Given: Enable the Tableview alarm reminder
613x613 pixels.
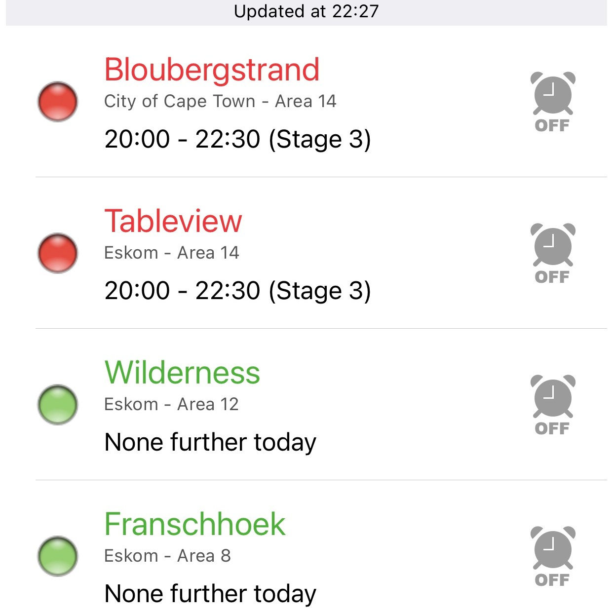Looking at the screenshot, I should (553, 252).
